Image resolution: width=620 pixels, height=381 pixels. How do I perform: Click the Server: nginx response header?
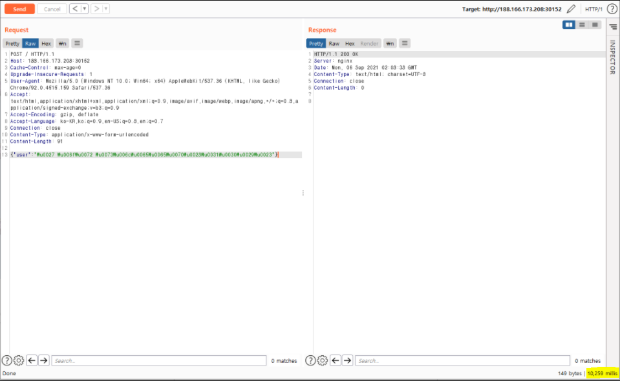click(333, 61)
